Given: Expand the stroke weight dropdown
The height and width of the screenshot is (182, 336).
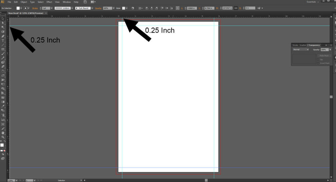Looking at the screenshot, I should (x=52, y=8).
